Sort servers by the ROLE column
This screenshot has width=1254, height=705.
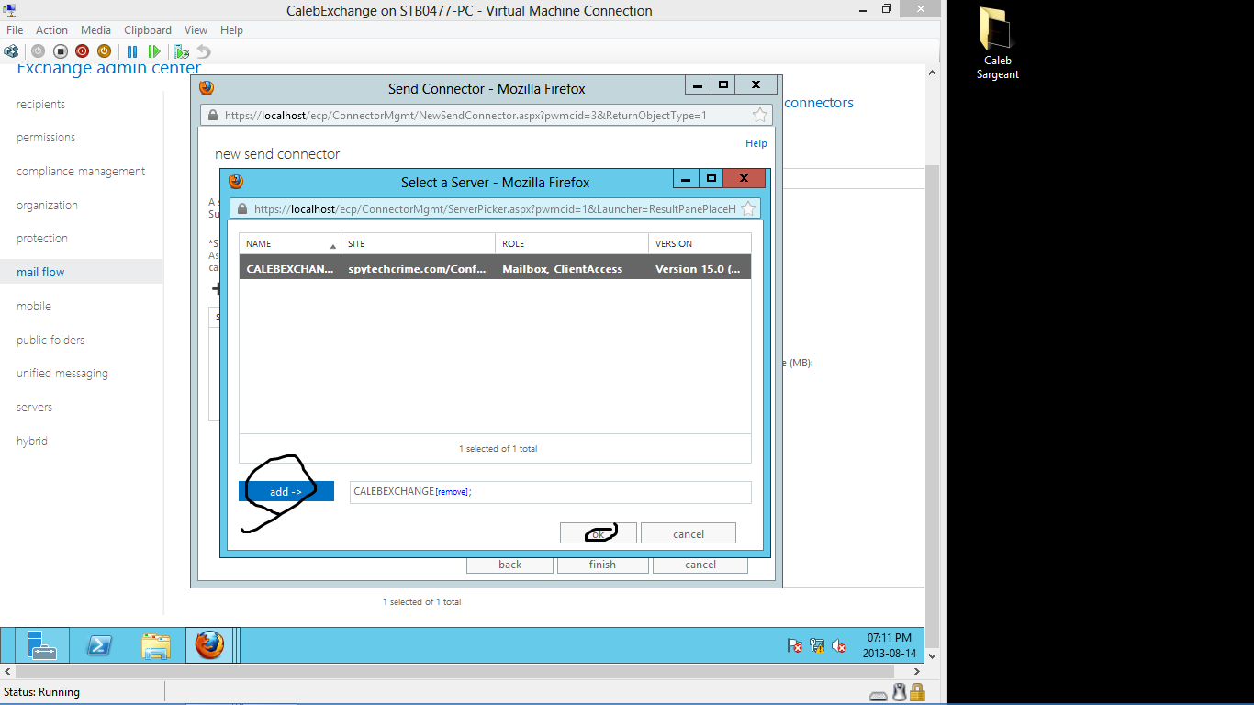(572, 243)
